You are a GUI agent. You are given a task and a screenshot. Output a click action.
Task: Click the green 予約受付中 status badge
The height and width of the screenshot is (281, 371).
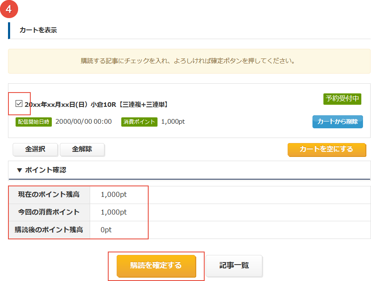(x=343, y=99)
